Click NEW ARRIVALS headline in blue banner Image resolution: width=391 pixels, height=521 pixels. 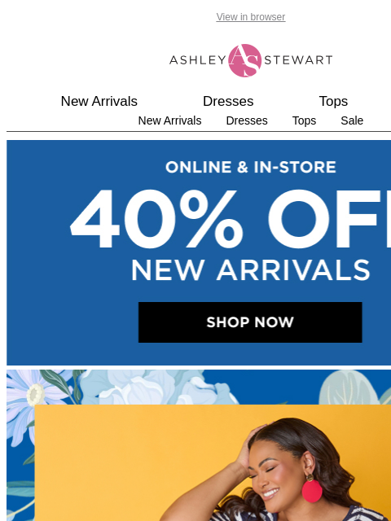pos(250,270)
